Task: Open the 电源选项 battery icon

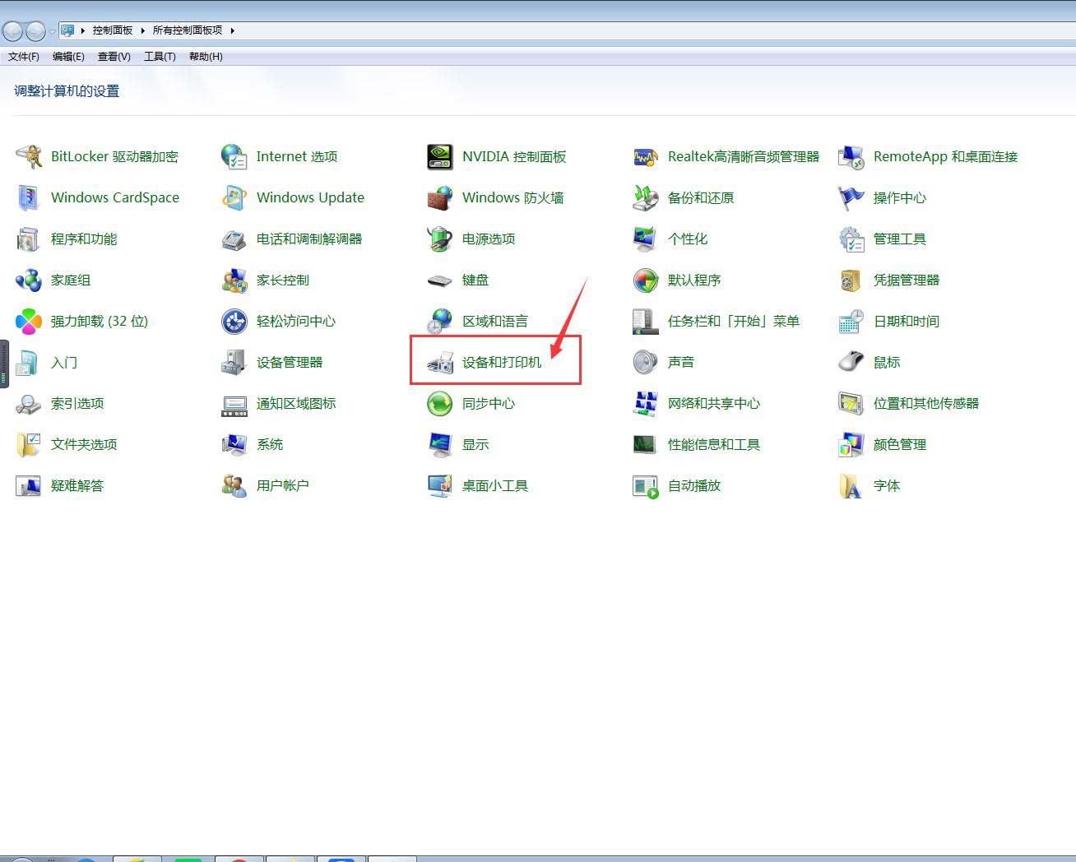Action: pyautogui.click(x=439, y=239)
